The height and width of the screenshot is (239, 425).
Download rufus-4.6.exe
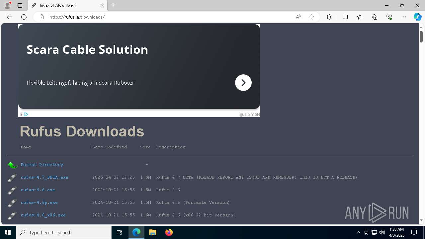coord(38,190)
